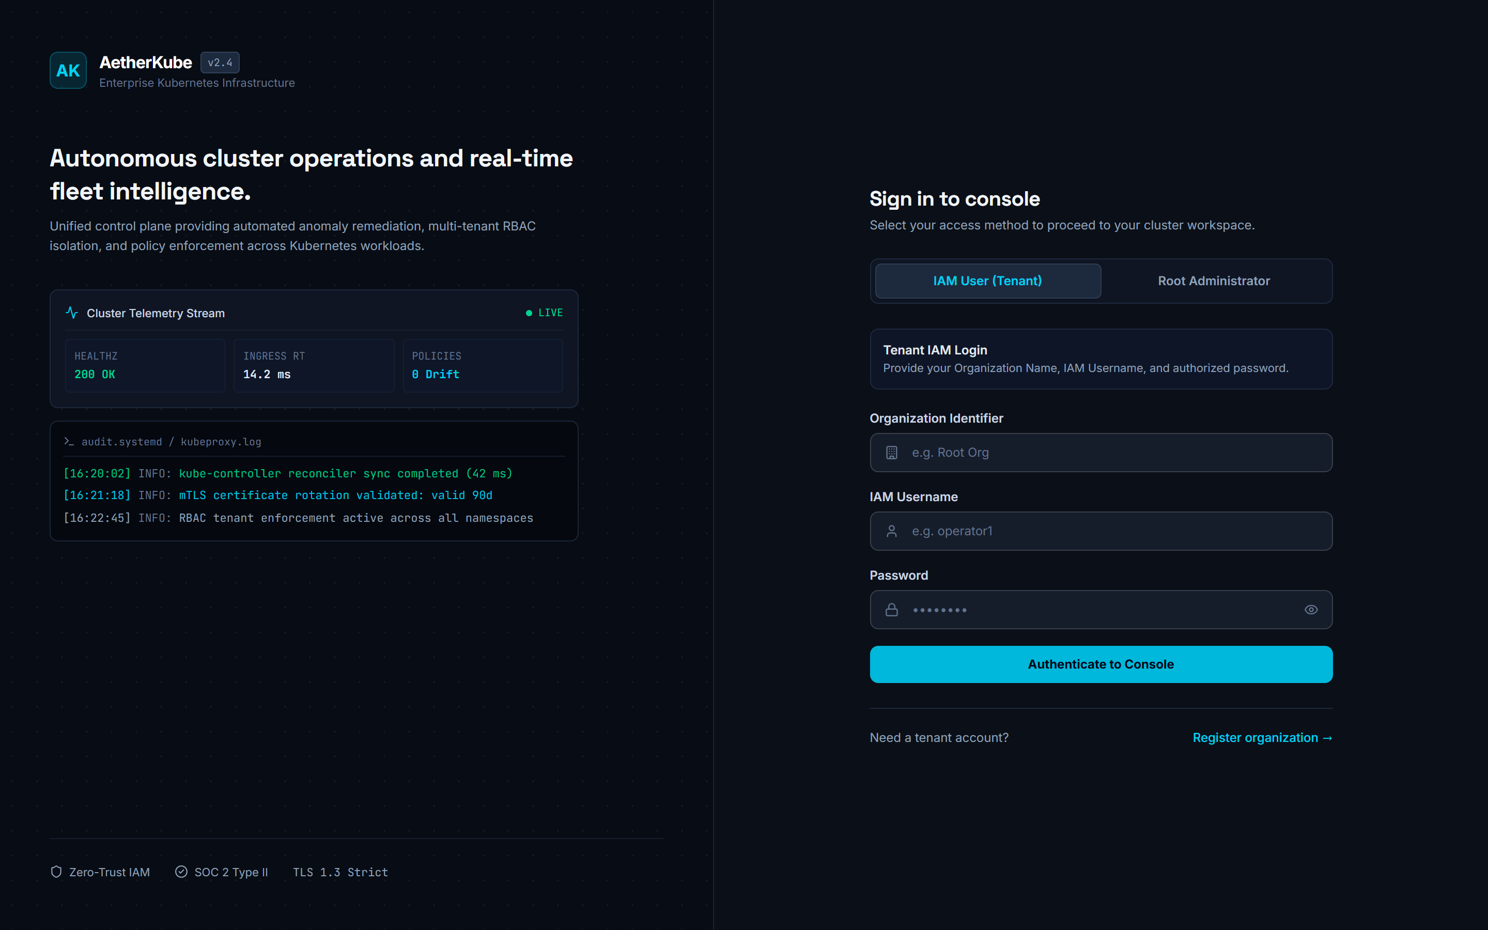Focus the Organization Identifier input field
Image resolution: width=1488 pixels, height=930 pixels.
tap(1100, 453)
